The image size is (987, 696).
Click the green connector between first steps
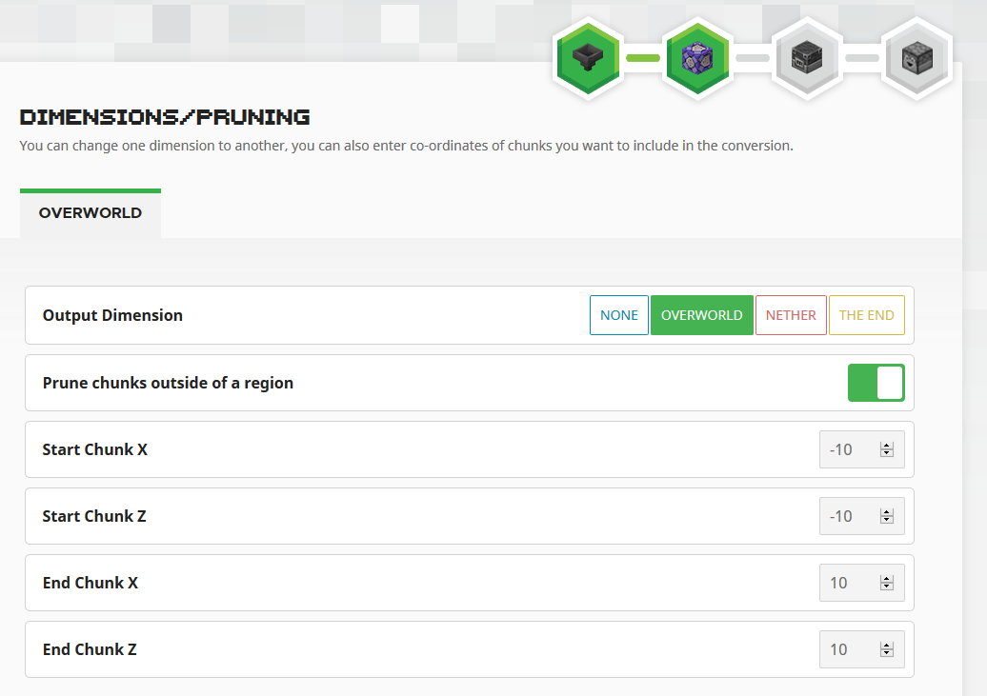(643, 58)
